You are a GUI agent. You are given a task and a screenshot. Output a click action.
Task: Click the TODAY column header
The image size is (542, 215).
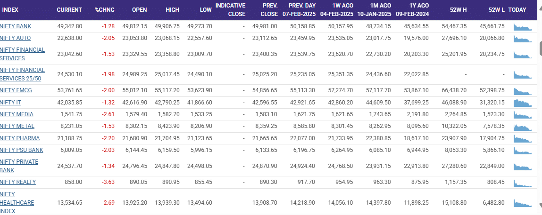tap(517, 10)
